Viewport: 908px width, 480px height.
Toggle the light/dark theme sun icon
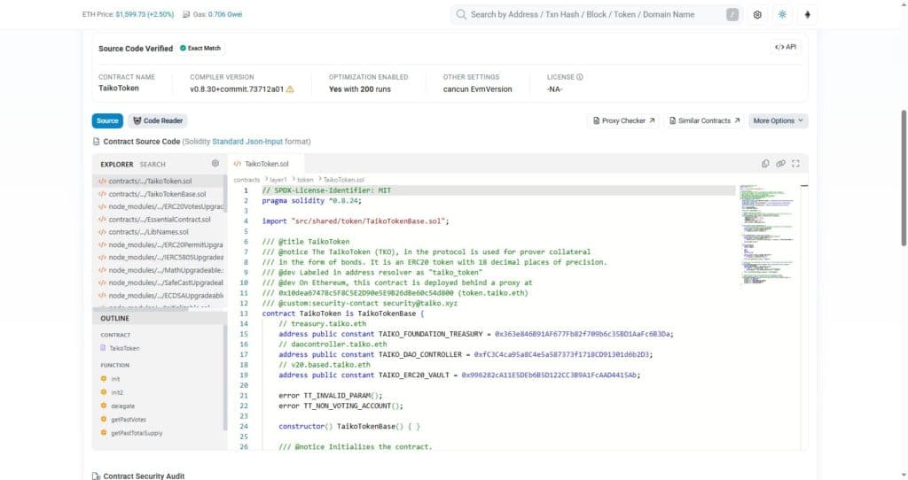pos(782,15)
